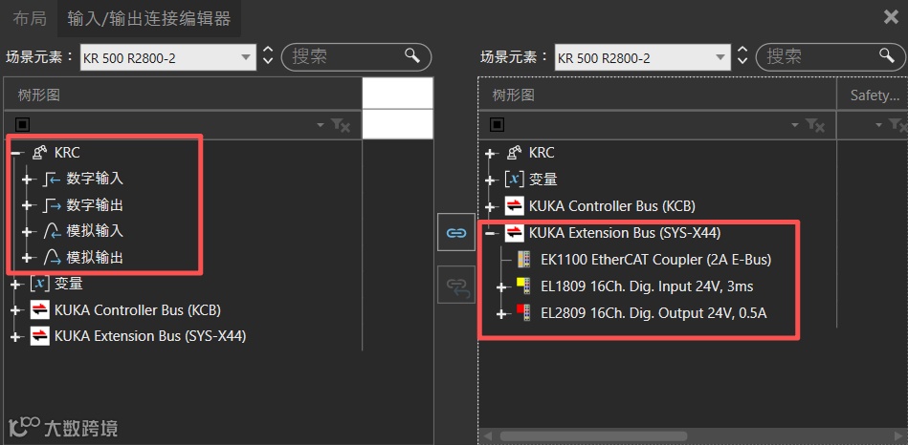Screen dimensions: 908x445
Task: Click the left KRC robot icon
Action: 39,153
